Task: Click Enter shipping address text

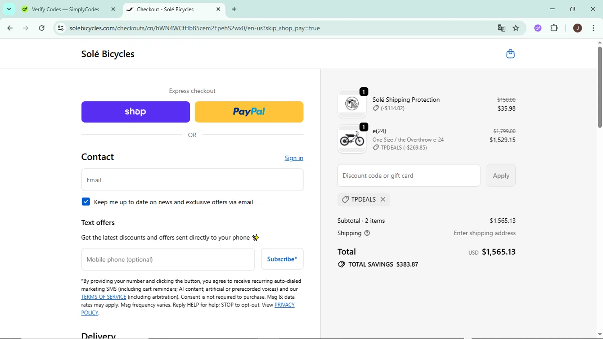Action: 484,233
